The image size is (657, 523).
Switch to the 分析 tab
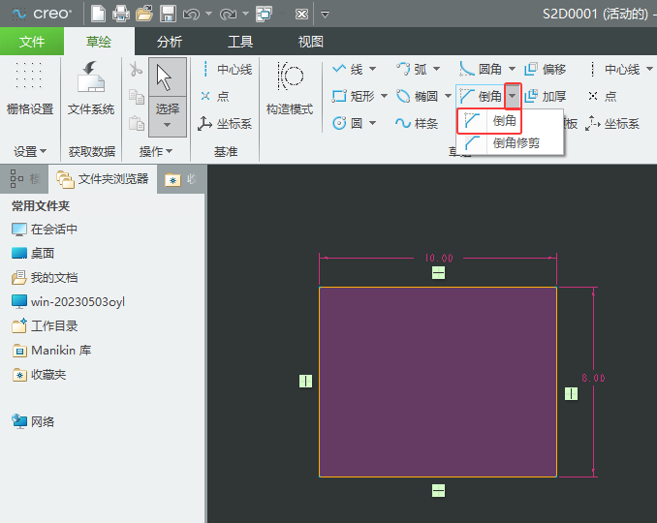(170, 42)
